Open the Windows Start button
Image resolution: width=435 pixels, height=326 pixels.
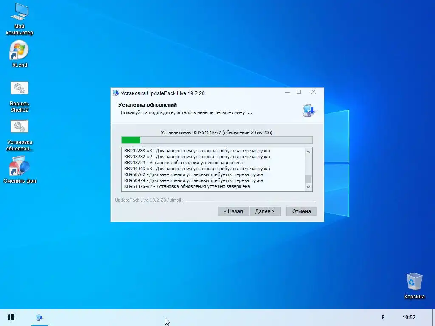tap(11, 318)
